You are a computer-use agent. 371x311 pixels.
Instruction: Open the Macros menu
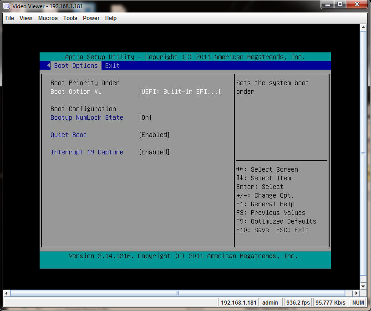[x=48, y=18]
